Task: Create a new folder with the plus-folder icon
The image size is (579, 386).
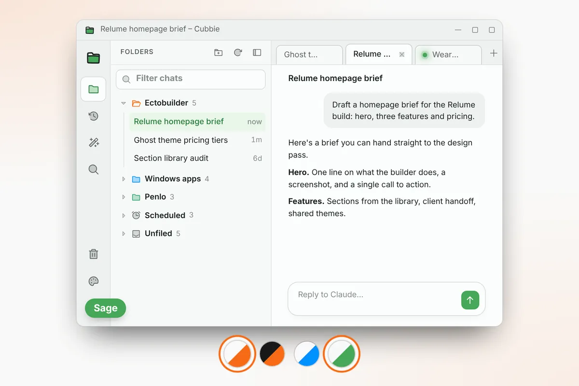Action: pos(219,53)
